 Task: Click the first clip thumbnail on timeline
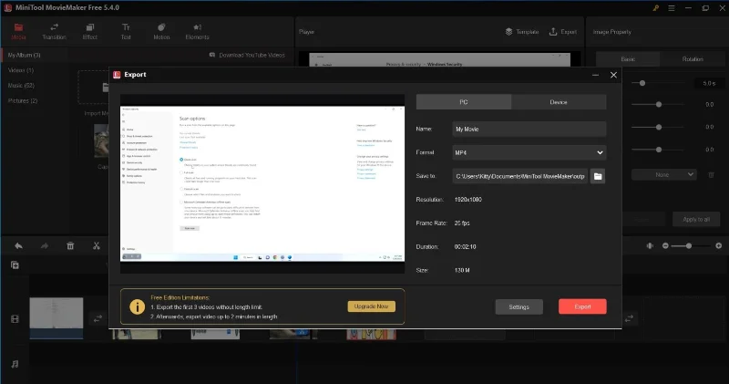click(x=56, y=318)
